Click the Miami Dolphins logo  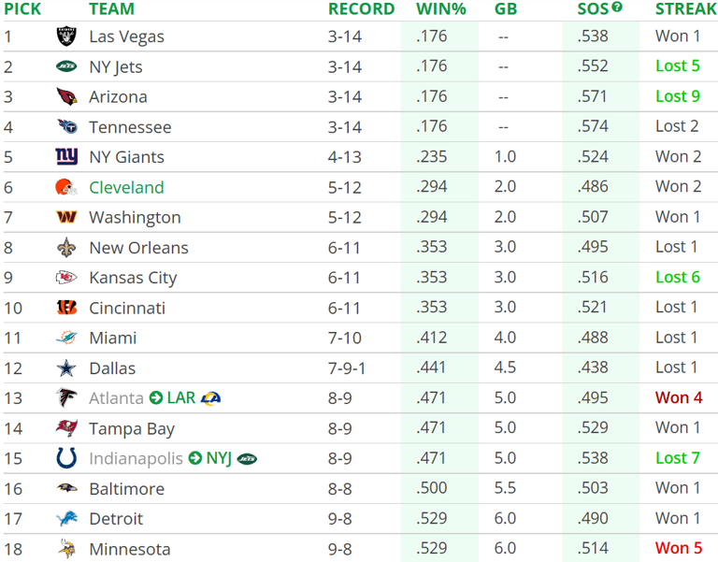pos(66,338)
